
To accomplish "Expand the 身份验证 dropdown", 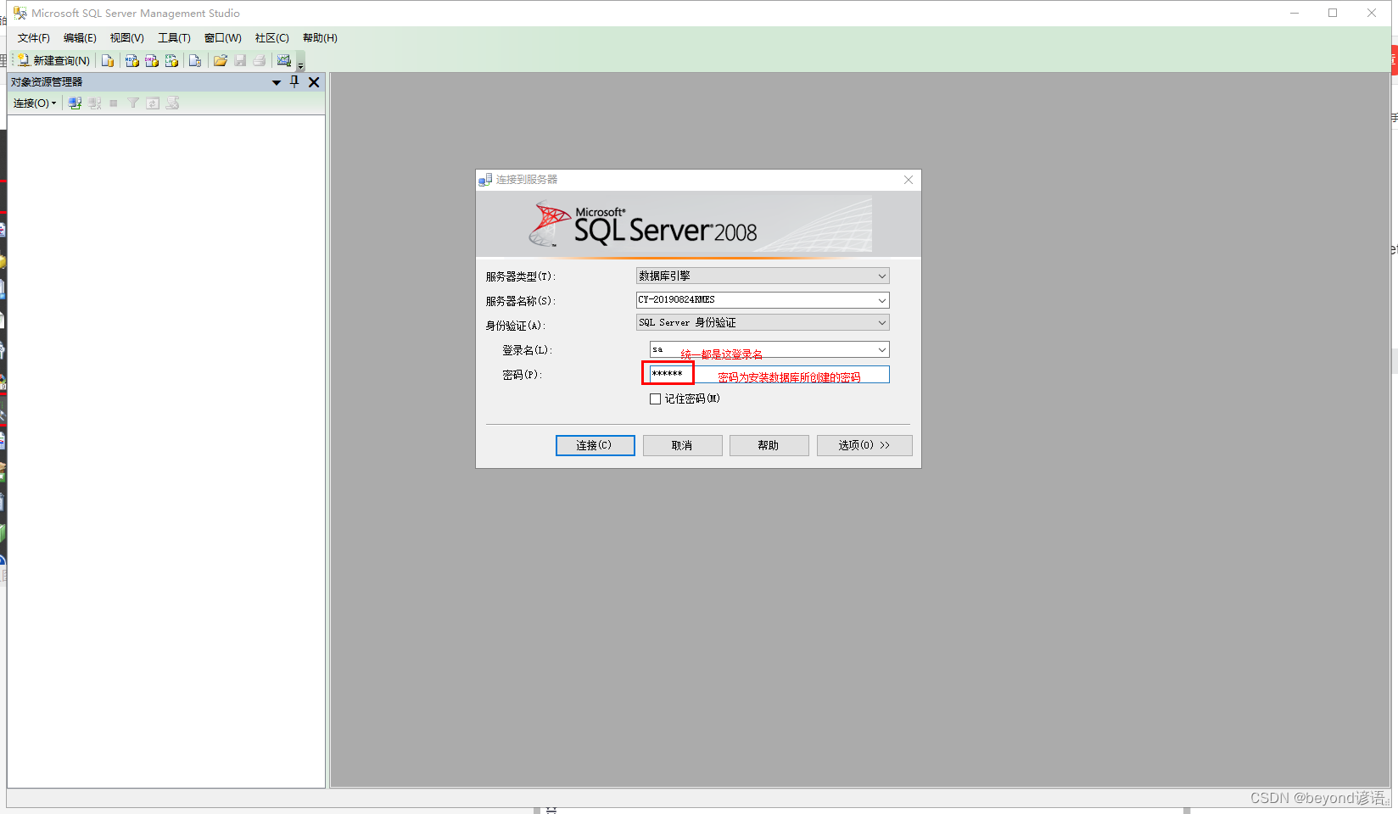I will (881, 322).
